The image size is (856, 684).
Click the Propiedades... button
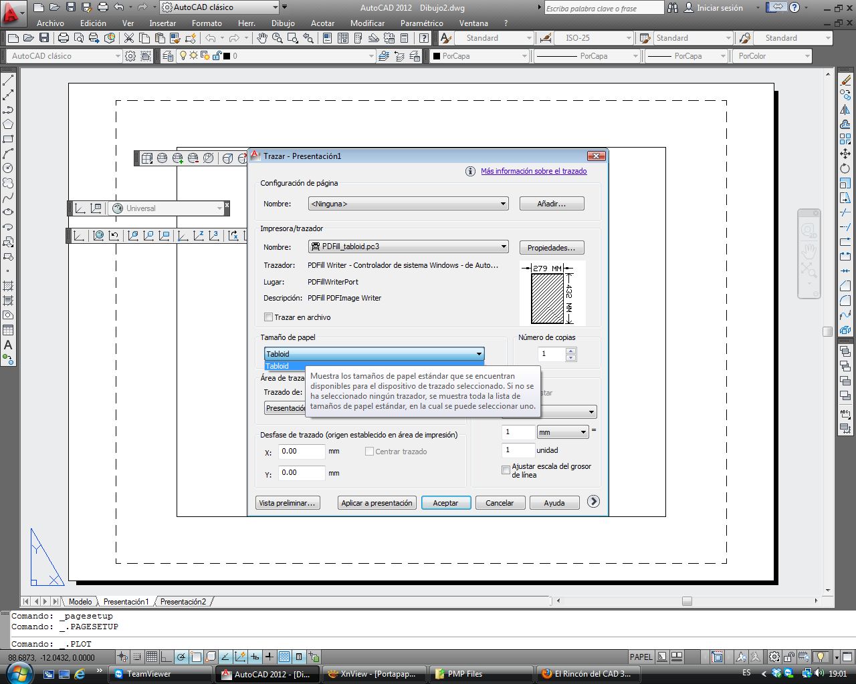point(552,248)
